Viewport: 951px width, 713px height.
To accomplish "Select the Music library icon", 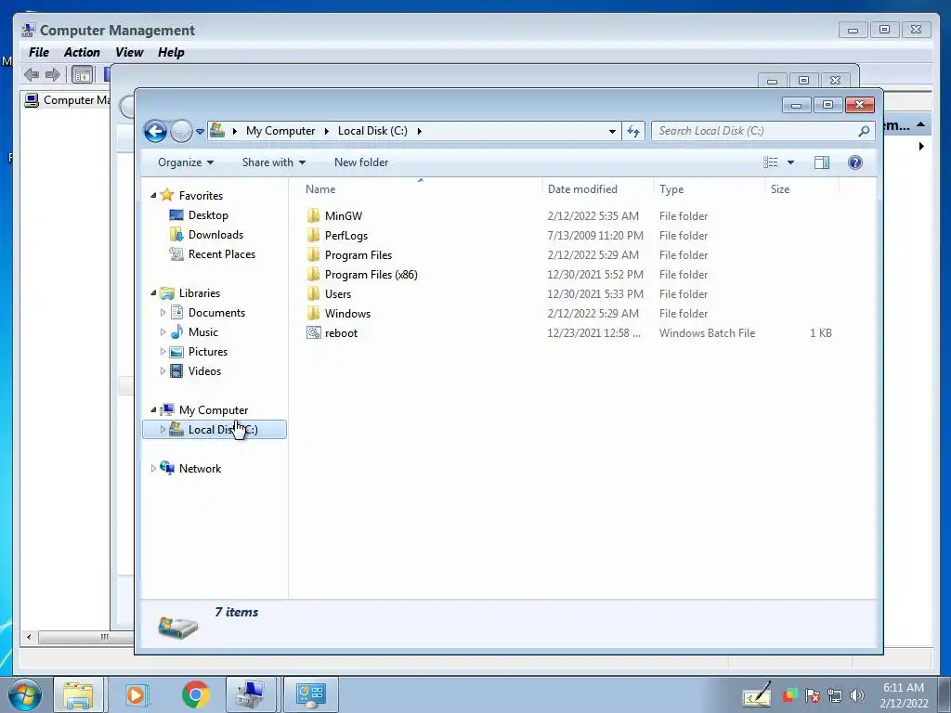I will [176, 331].
